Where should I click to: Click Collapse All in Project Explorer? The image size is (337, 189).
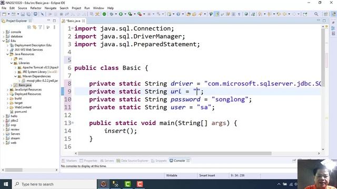[29, 27]
